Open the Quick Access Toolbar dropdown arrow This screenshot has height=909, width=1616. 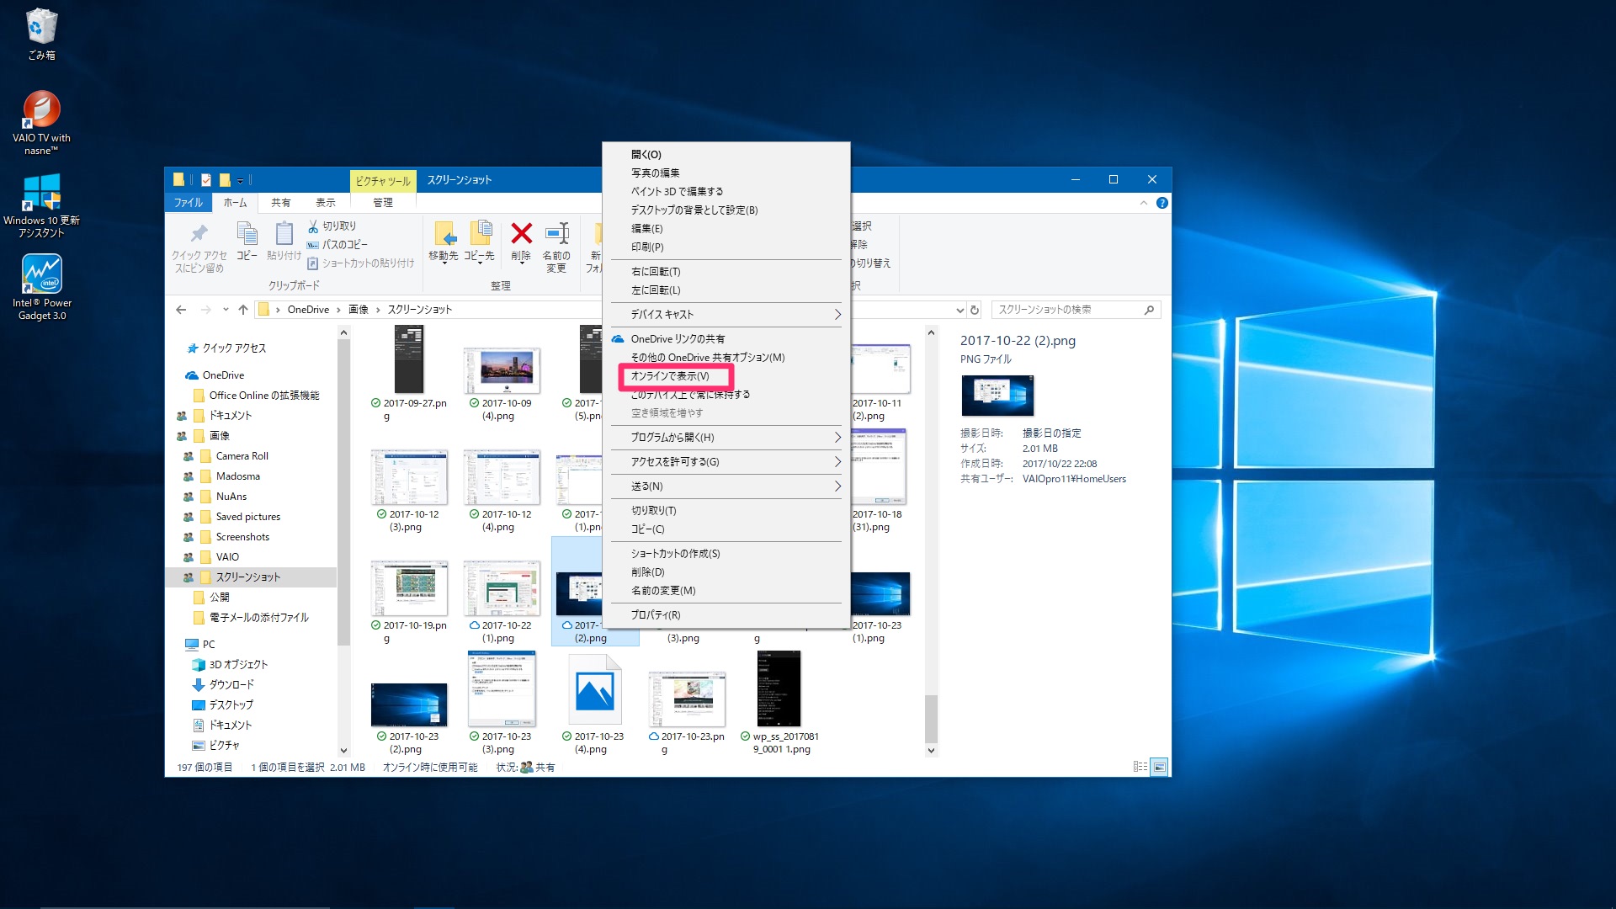[240, 180]
